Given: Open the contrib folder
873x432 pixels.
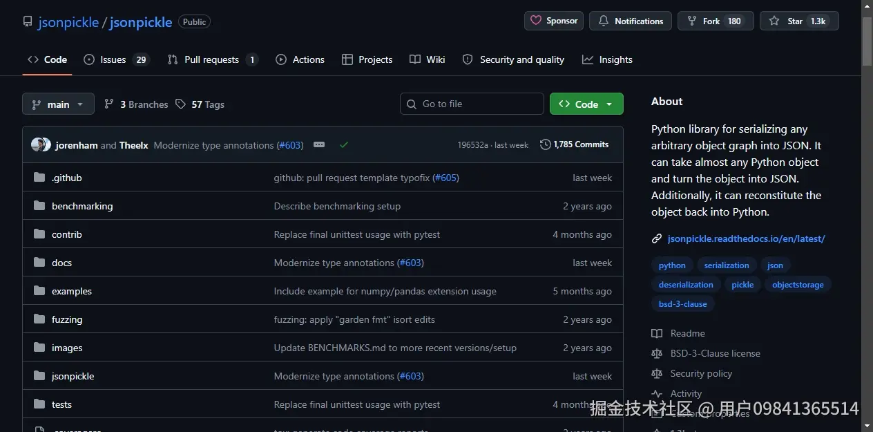Looking at the screenshot, I should (x=67, y=234).
